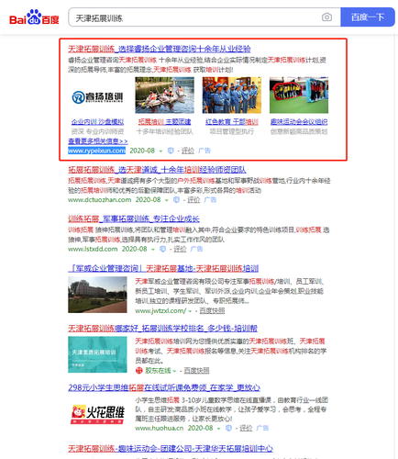Image resolution: width=398 pixels, height=459 pixels.
Task: Click the www.huohua.cn URL
Action: pos(160,428)
